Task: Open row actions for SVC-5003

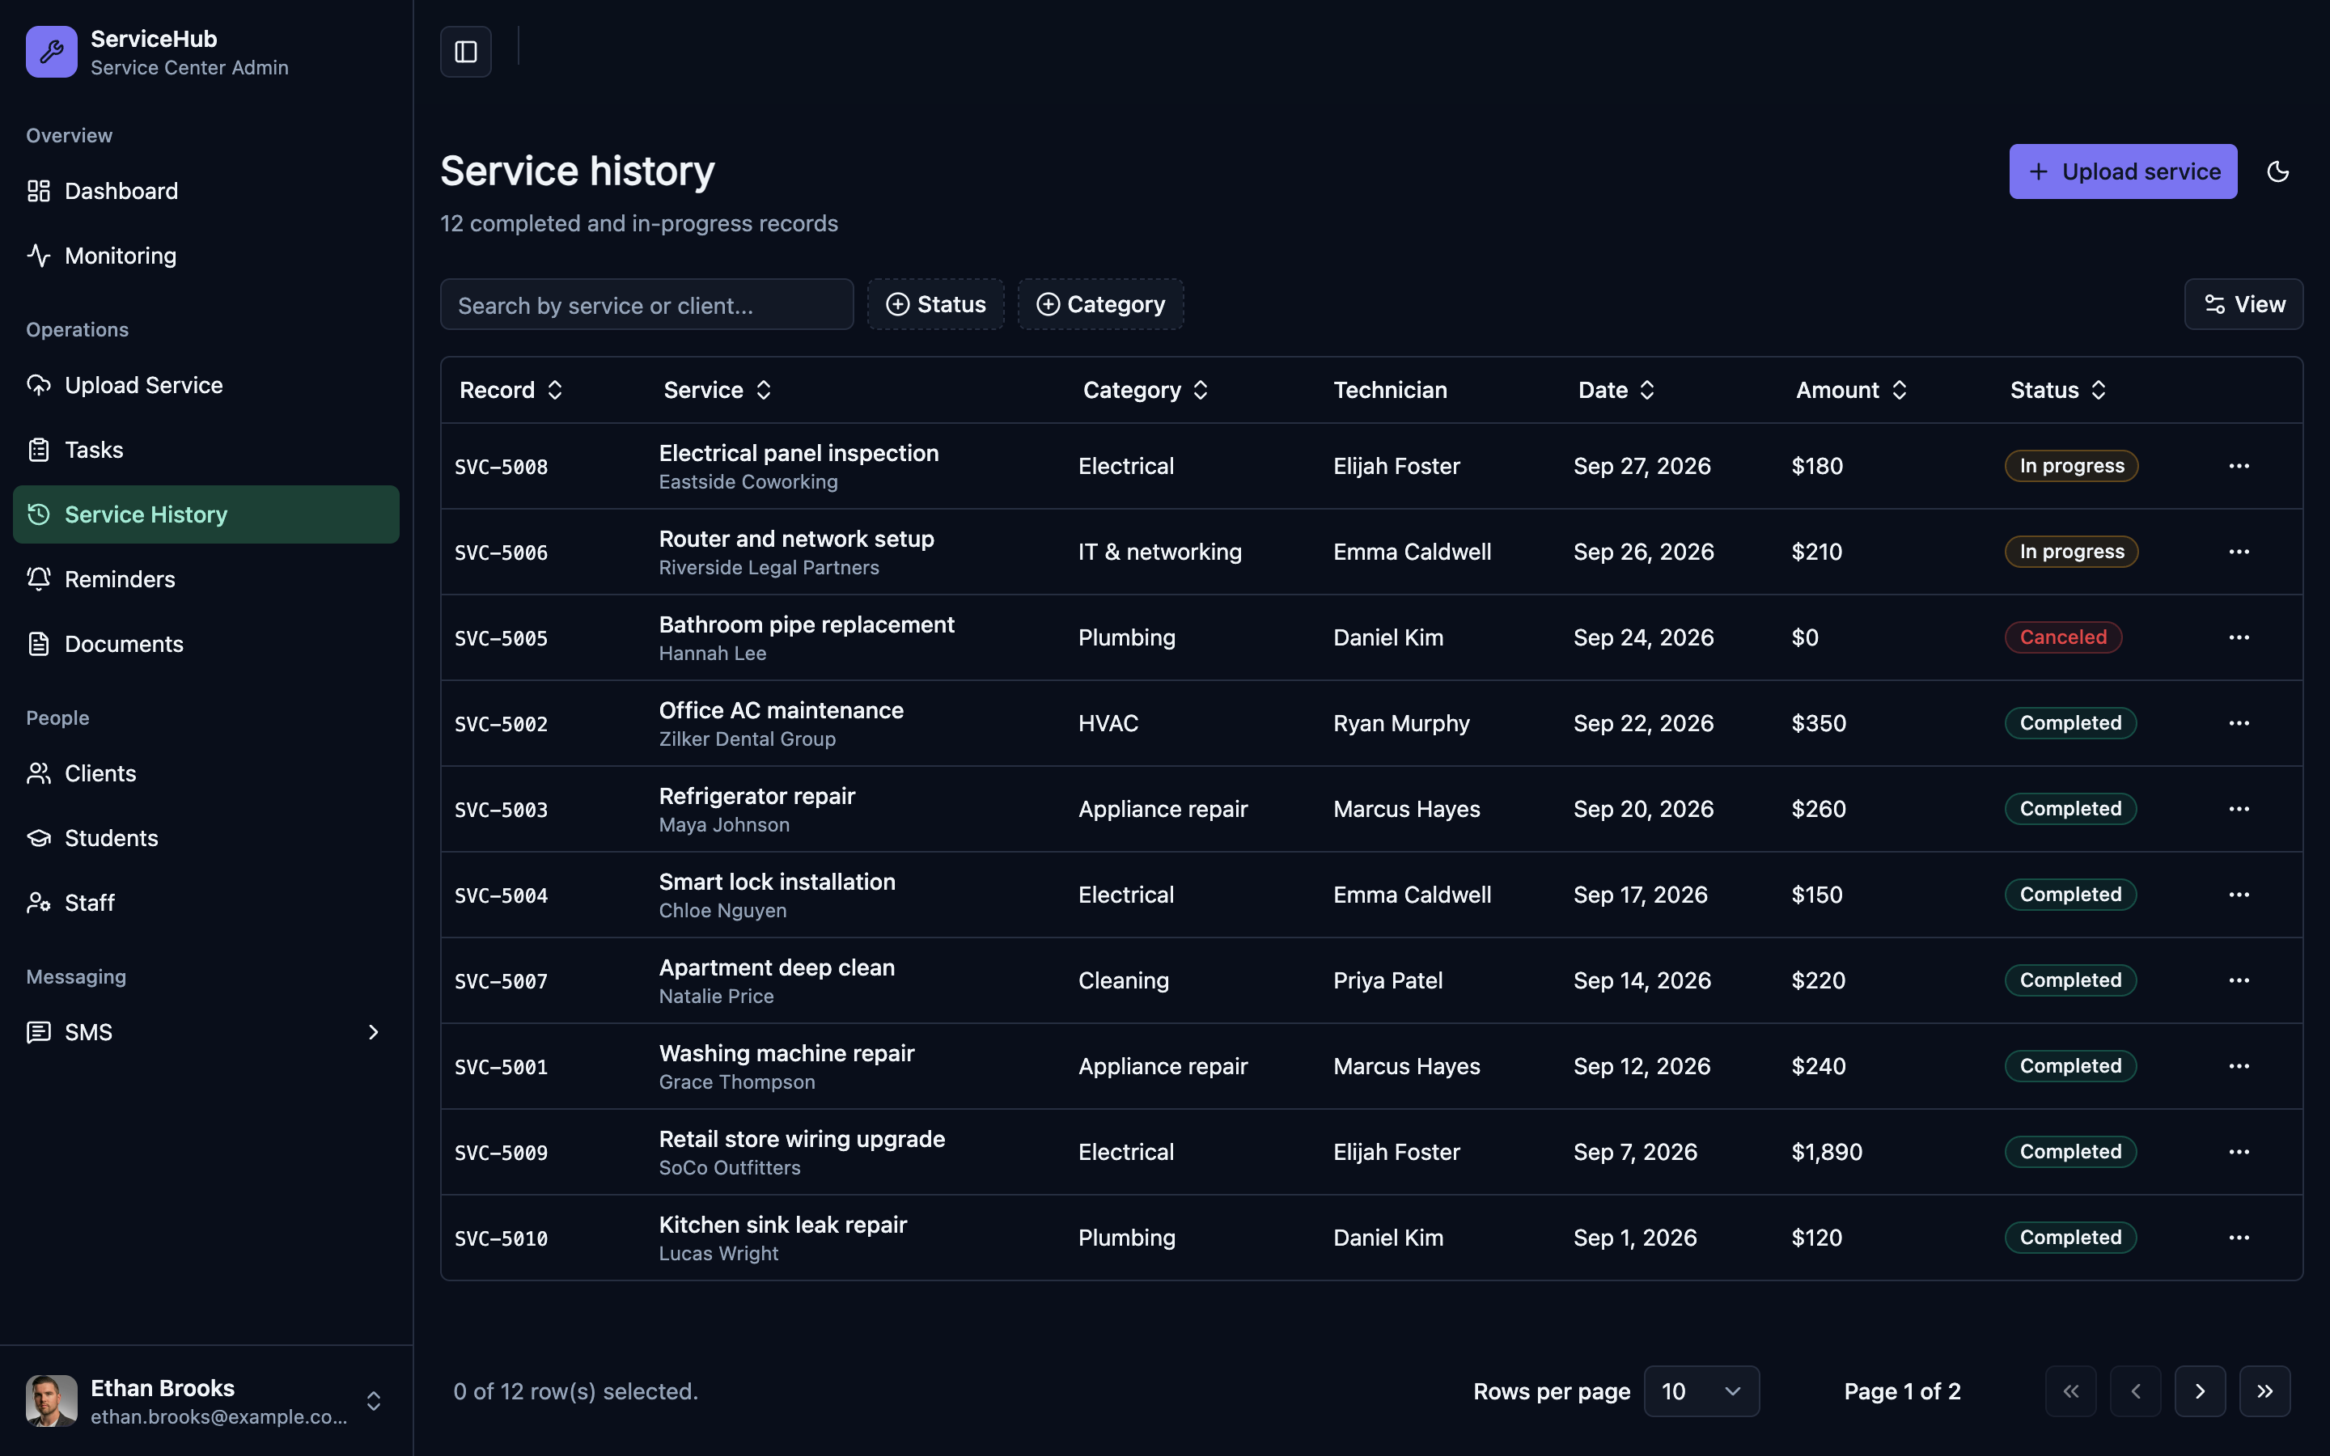Action: (x=2239, y=809)
